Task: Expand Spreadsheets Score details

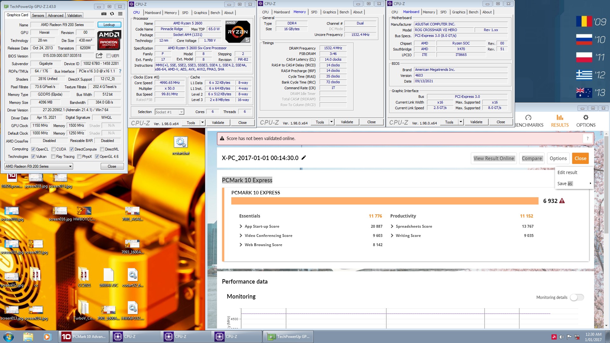Action: coord(392,226)
